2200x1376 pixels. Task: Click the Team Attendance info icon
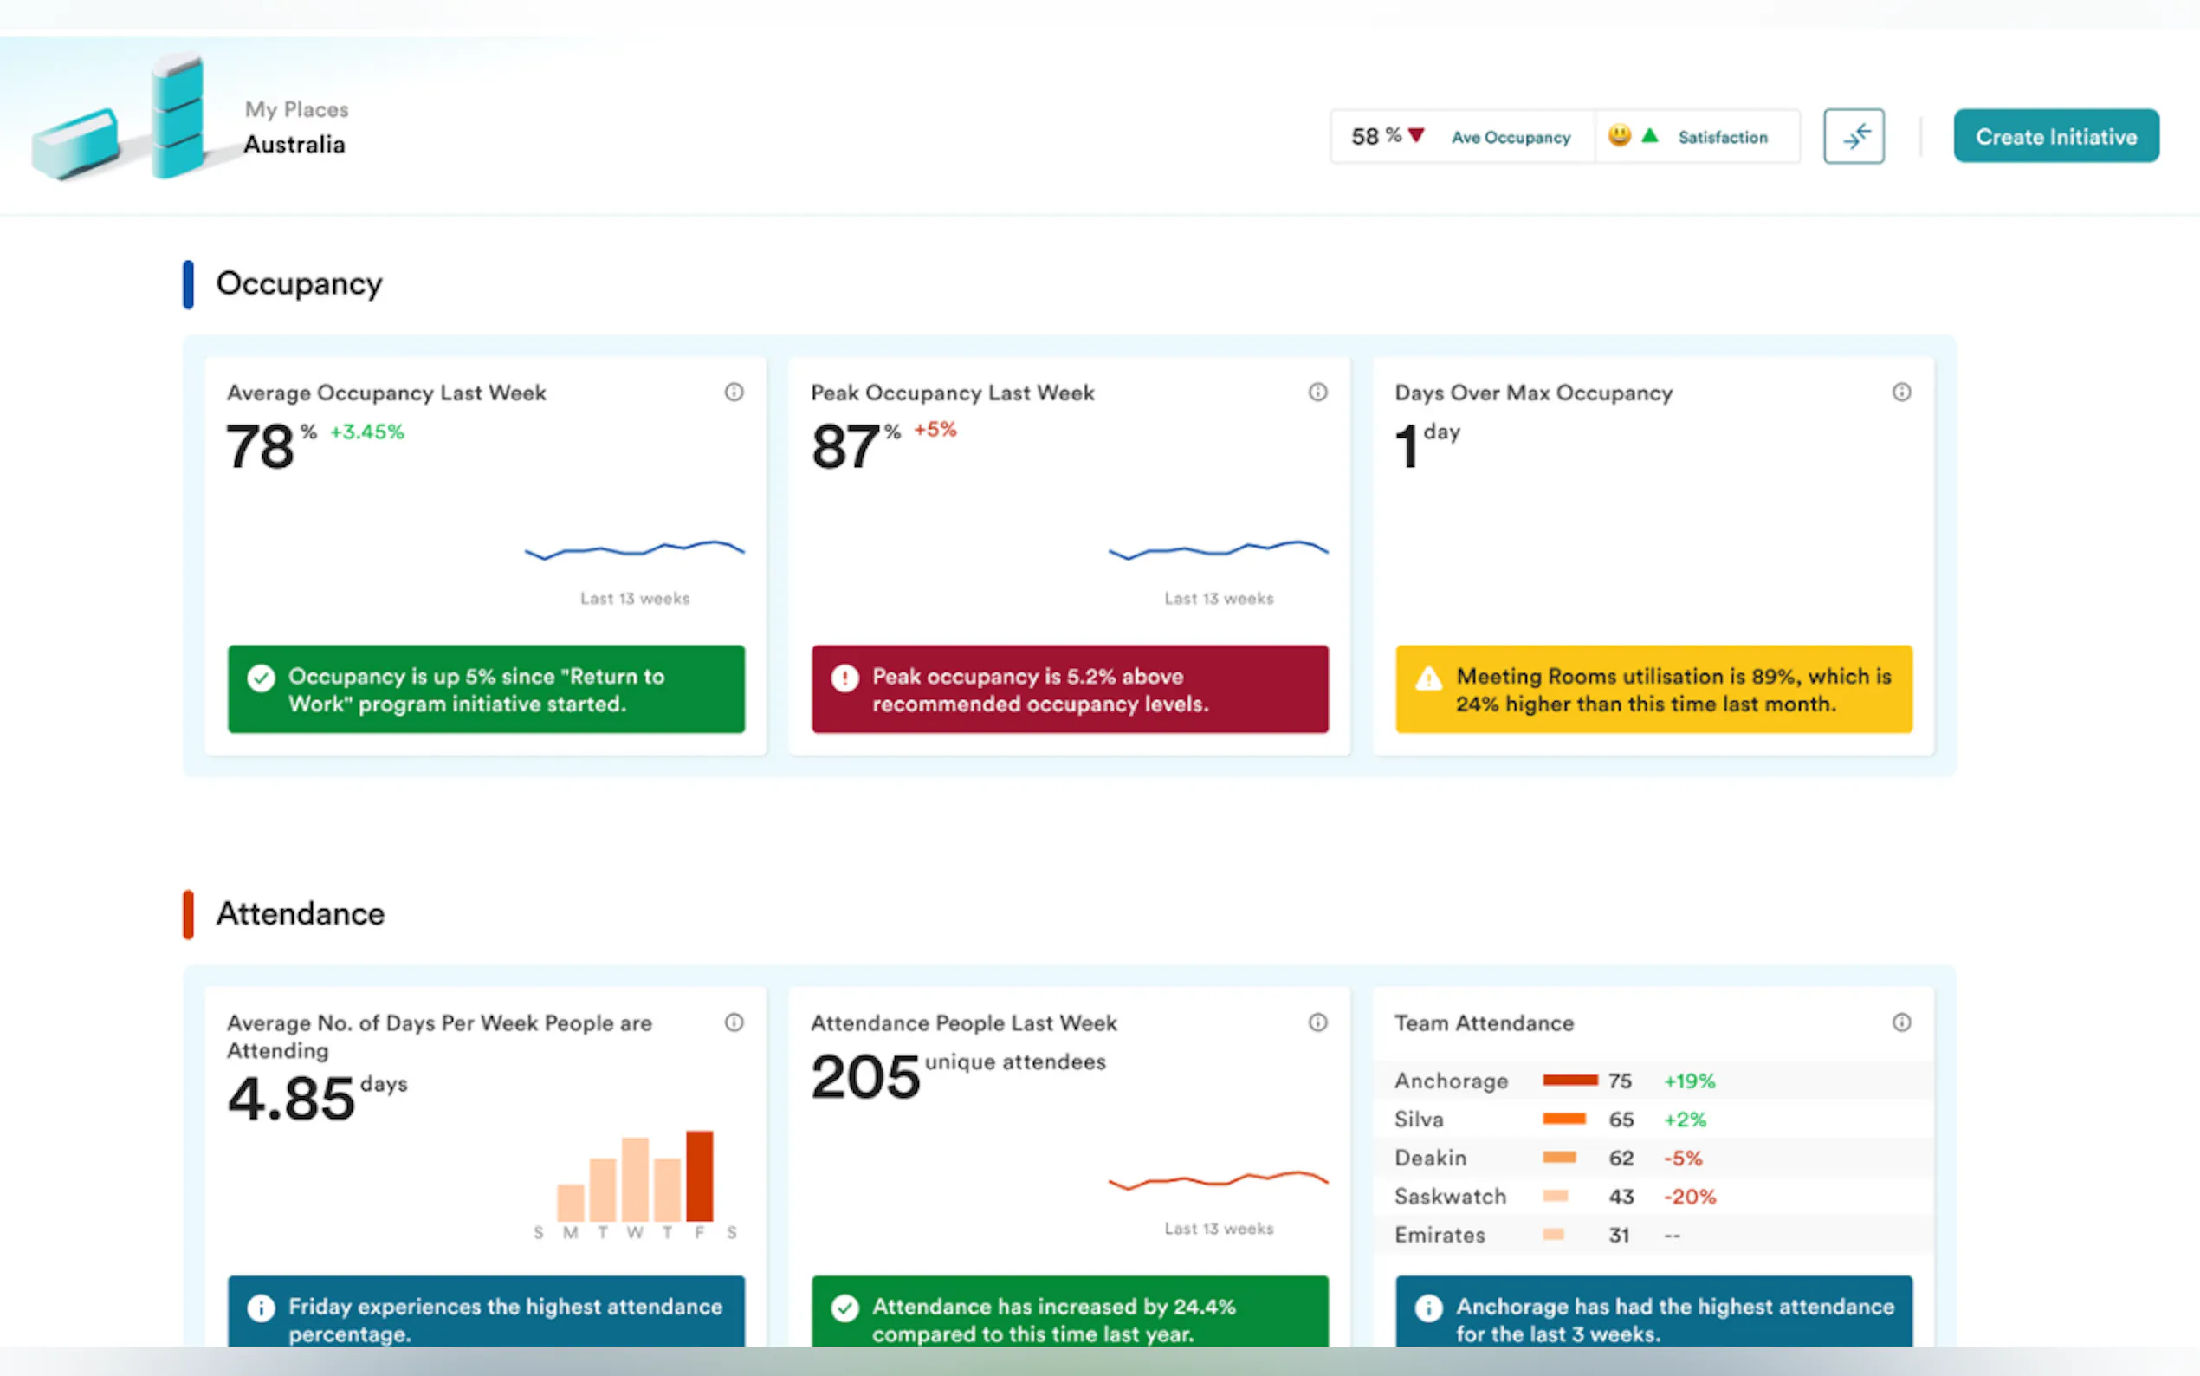1901,1022
